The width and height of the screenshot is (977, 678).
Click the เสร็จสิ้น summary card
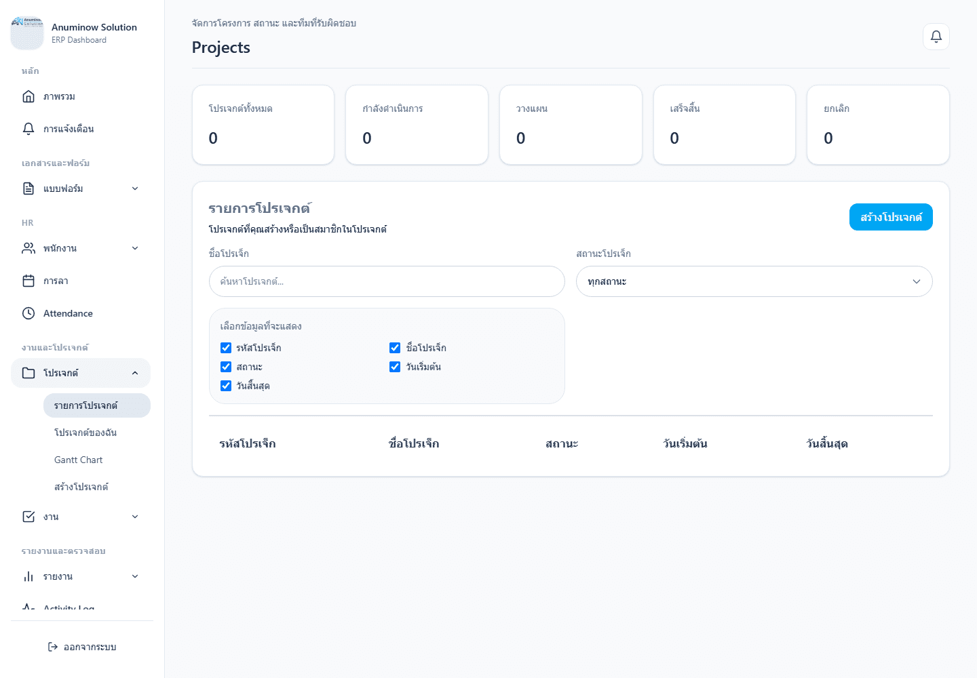pos(725,125)
